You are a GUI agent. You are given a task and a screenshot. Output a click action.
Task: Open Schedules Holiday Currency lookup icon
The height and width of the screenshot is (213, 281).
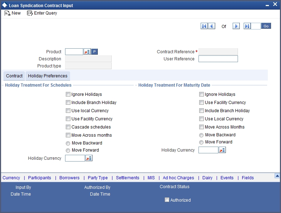(x=89, y=158)
